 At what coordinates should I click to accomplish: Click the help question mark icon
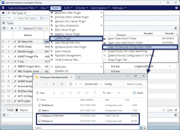click(x=176, y=8)
